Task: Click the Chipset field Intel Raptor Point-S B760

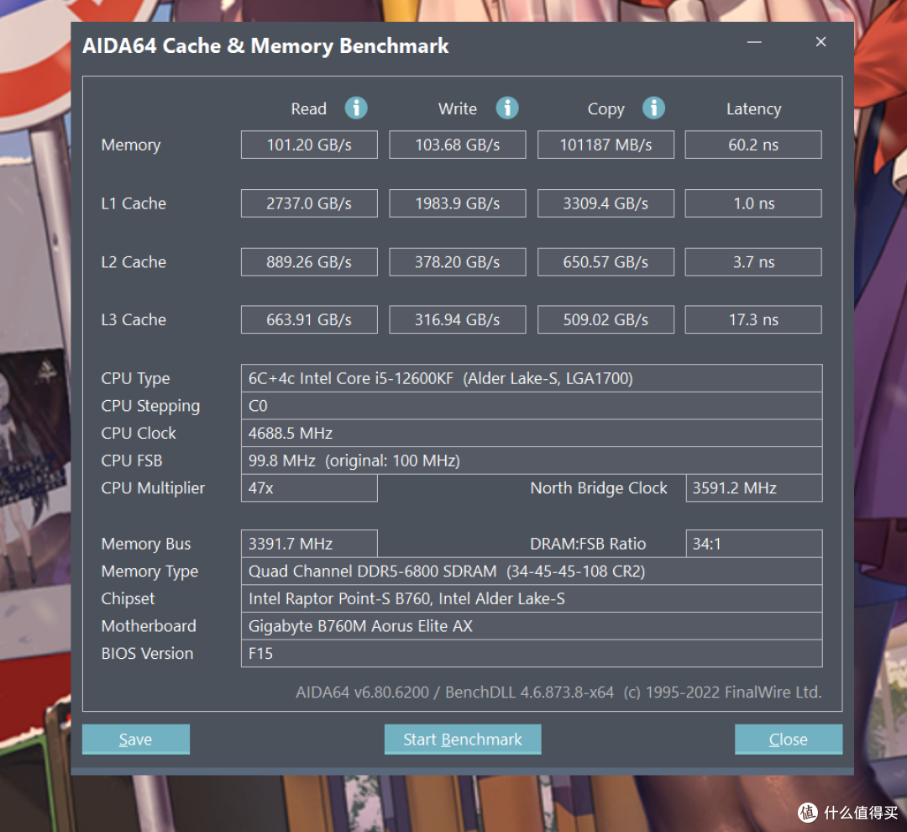Action: (x=532, y=598)
